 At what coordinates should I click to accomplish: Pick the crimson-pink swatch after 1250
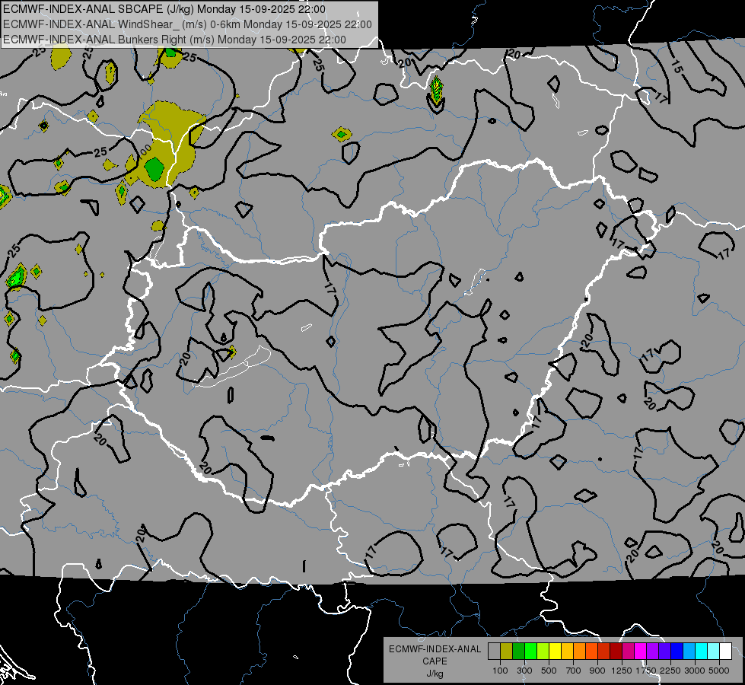pos(628,652)
